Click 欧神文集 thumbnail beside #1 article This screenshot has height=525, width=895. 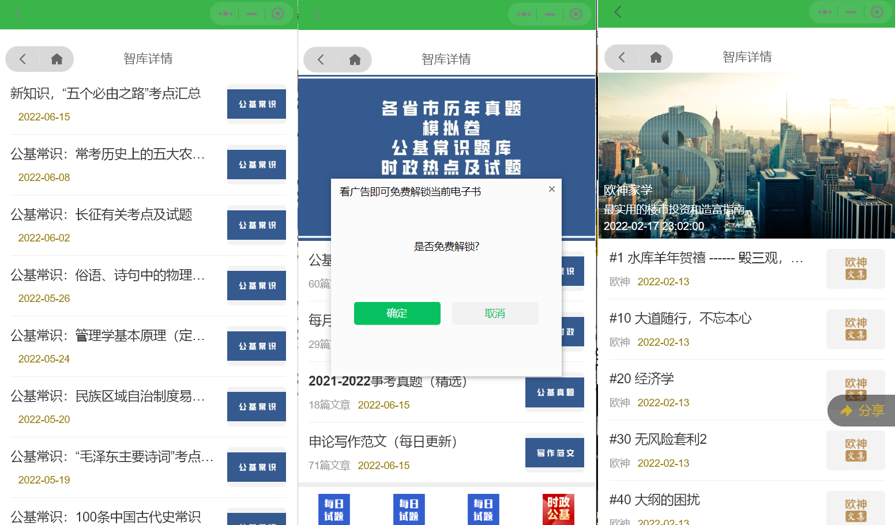[856, 269]
